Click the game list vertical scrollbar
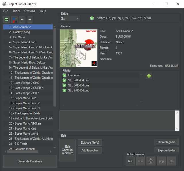 point(54,67)
